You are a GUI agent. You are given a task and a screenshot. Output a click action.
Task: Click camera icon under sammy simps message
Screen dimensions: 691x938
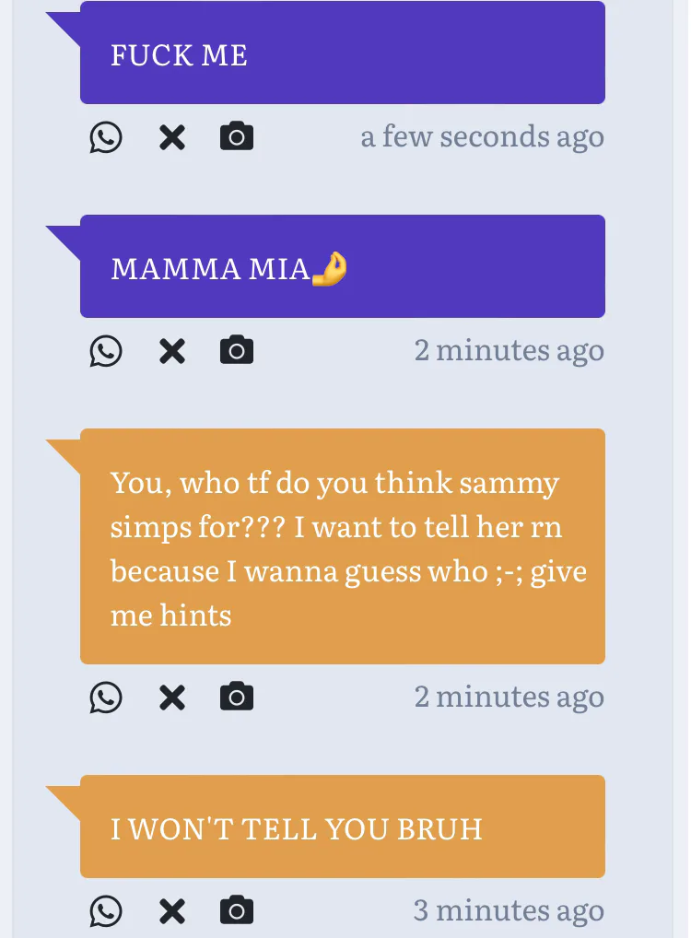[x=237, y=698]
